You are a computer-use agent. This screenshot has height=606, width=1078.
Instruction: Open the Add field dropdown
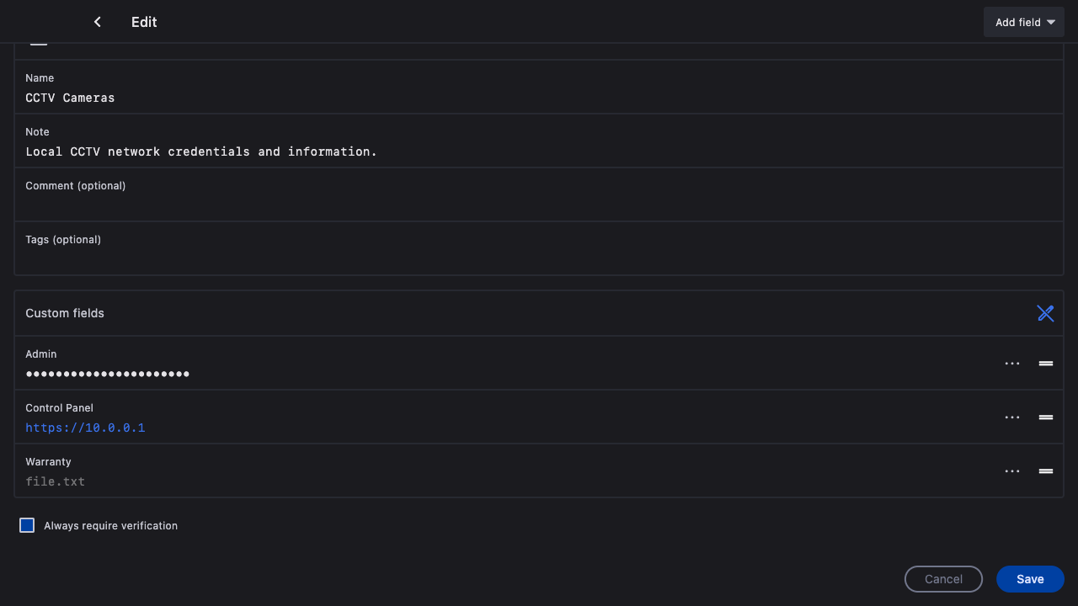coord(1023,22)
